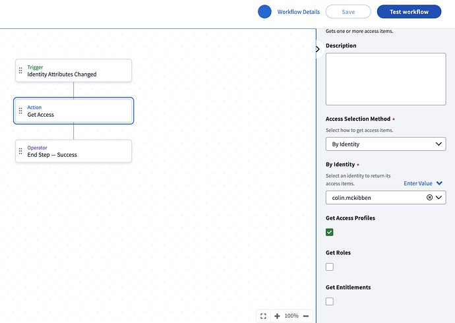Click the drag handle on Get Access action
The width and height of the screenshot is (455, 323).
coord(20,111)
